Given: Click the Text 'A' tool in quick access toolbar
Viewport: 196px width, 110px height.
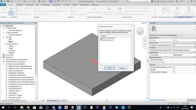Looking at the screenshot, I should [x=40, y=1].
